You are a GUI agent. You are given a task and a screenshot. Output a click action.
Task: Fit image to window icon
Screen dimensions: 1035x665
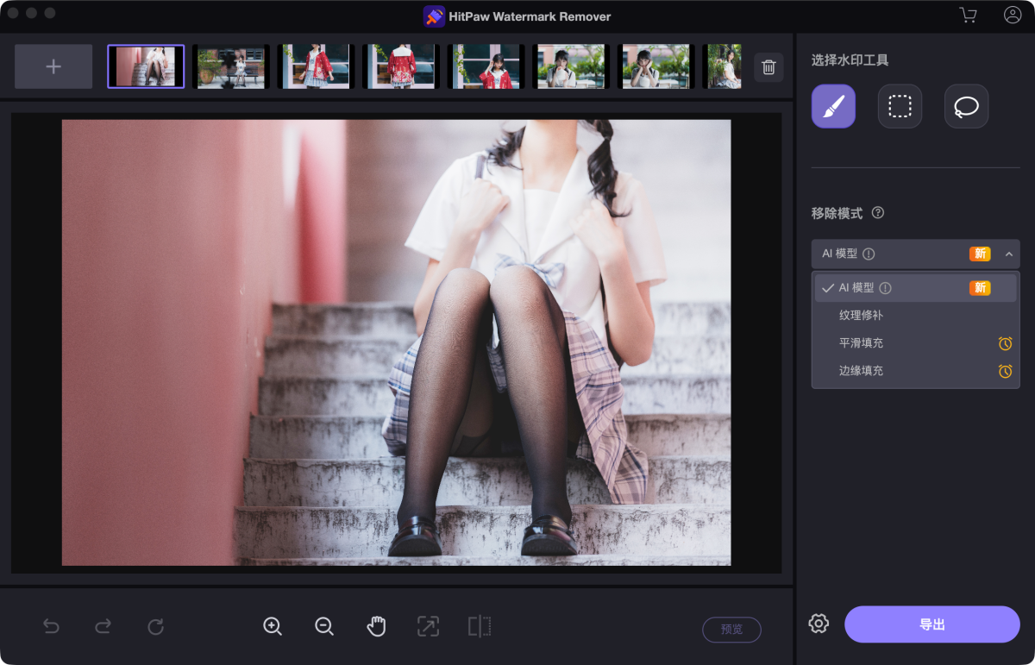pyautogui.click(x=428, y=626)
